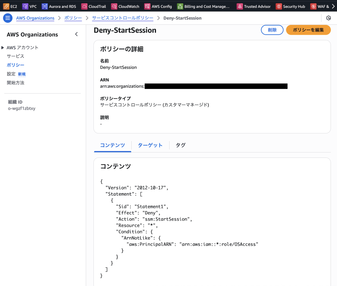The width and height of the screenshot is (337, 286).
Task: Click the aws:PrincipalARN role/OSAccess line
Action: tap(192, 244)
